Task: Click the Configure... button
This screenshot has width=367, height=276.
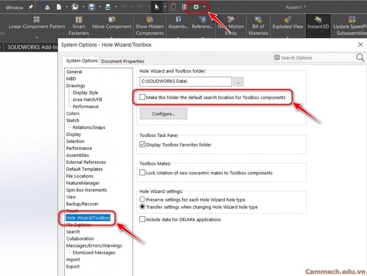Action: 164,114
